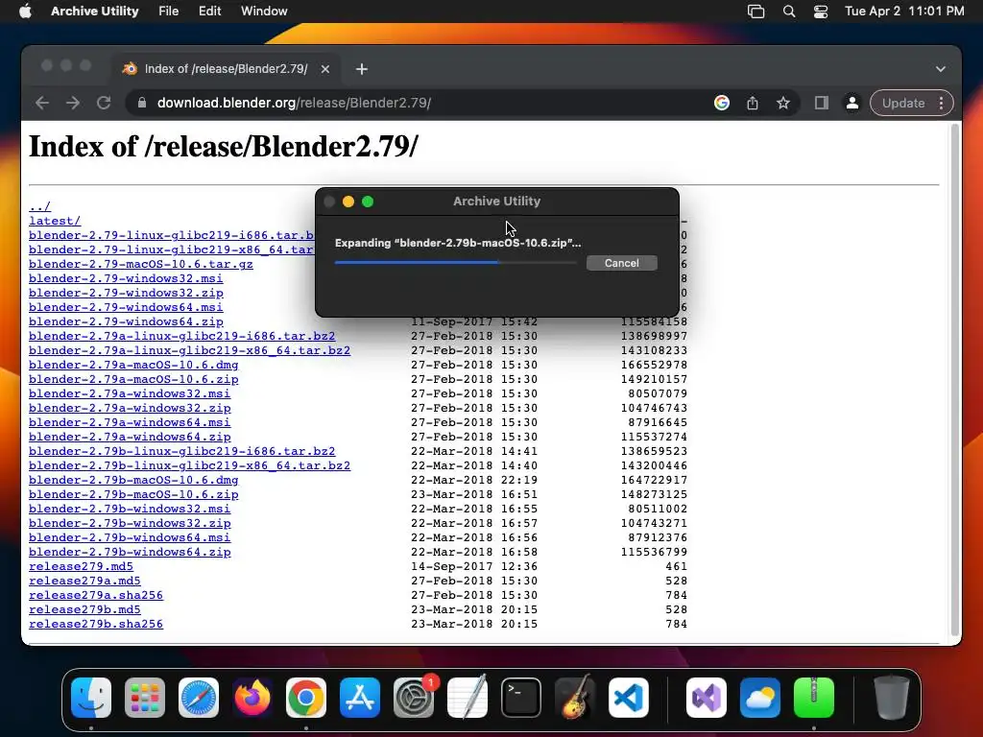Click the file size 148273125
This screenshot has height=737, width=983.
tap(654, 494)
